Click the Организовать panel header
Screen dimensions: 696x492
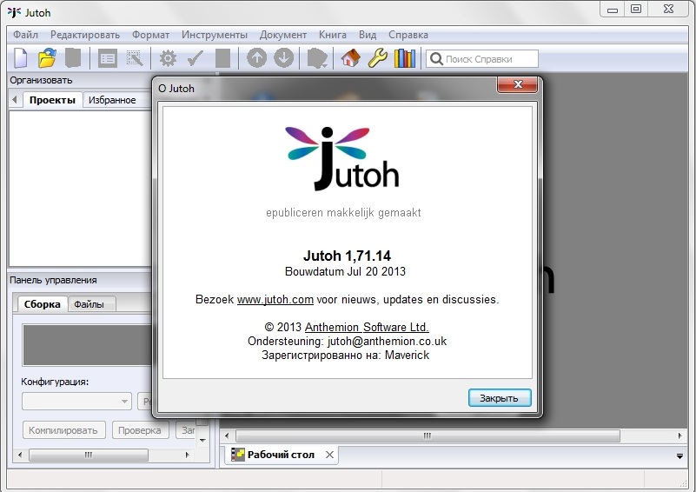(x=41, y=80)
